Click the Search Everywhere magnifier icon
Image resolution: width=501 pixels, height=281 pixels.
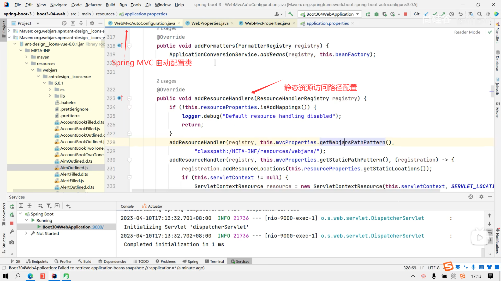[479, 14]
